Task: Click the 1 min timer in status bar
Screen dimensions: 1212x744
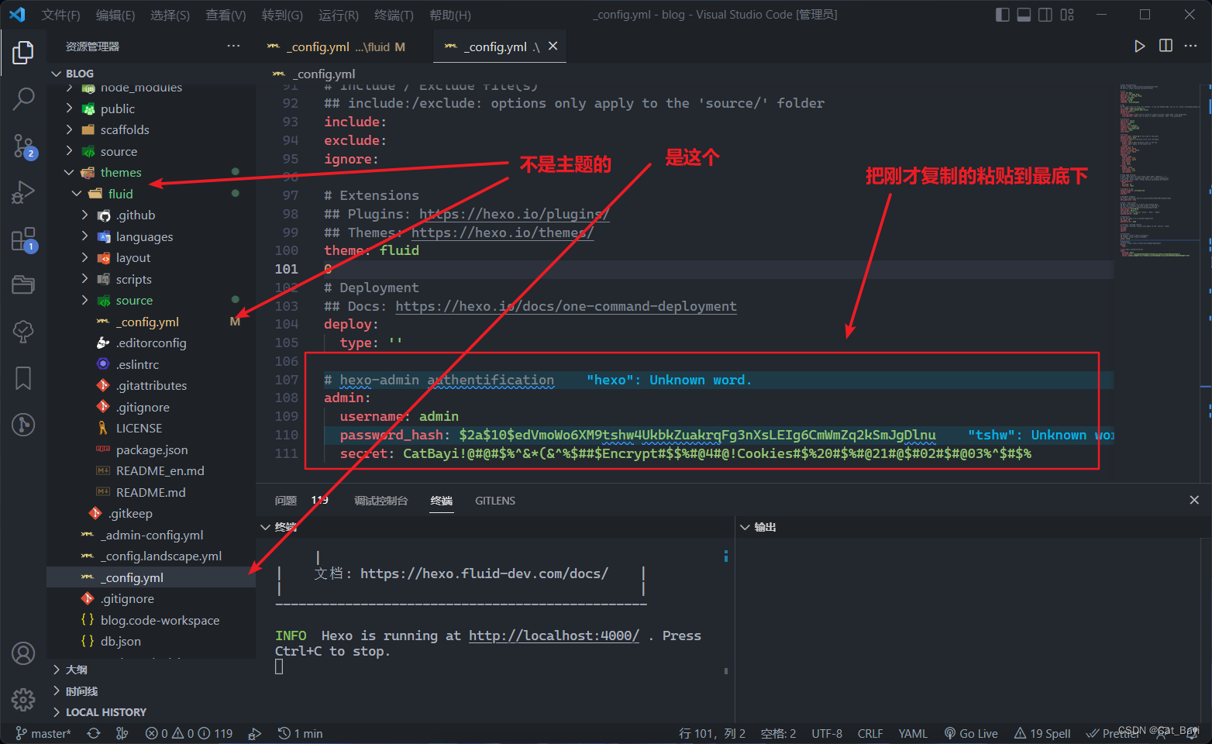Action: [301, 733]
